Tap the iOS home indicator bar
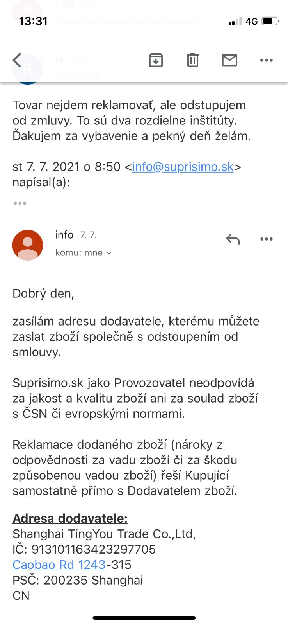288x626 pixels. [144, 618]
